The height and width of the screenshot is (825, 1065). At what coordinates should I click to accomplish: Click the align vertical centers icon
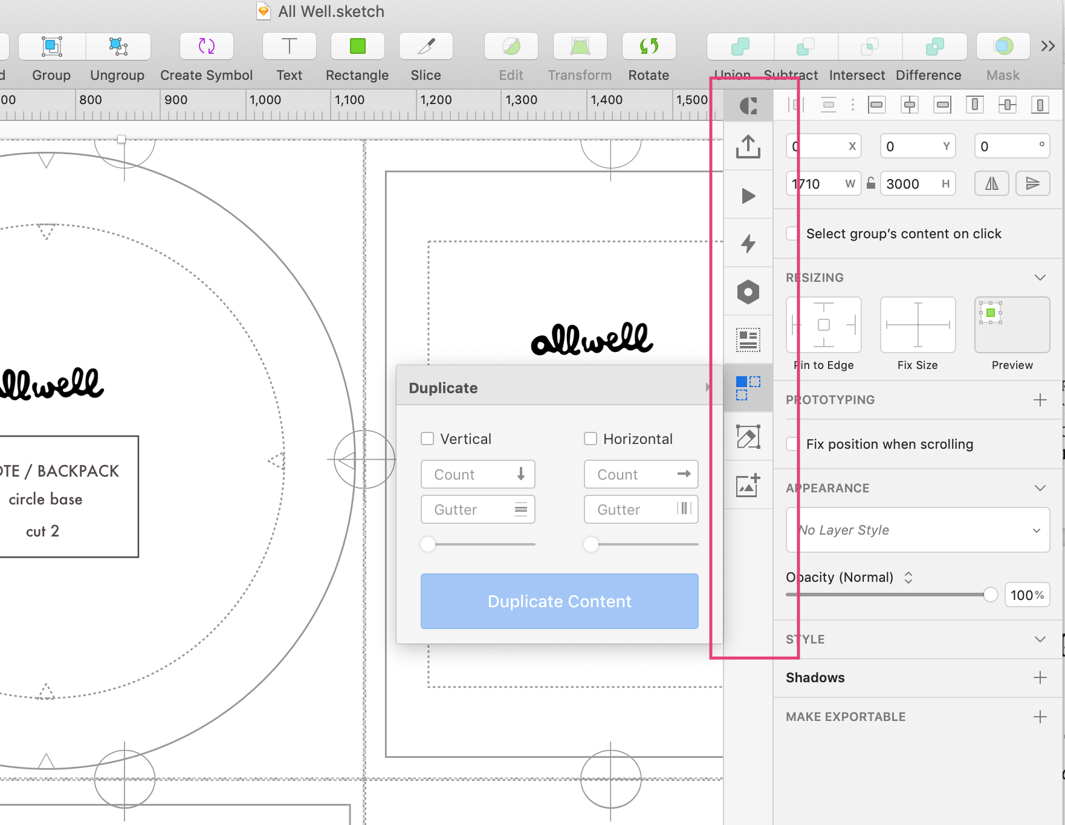[x=1008, y=105]
